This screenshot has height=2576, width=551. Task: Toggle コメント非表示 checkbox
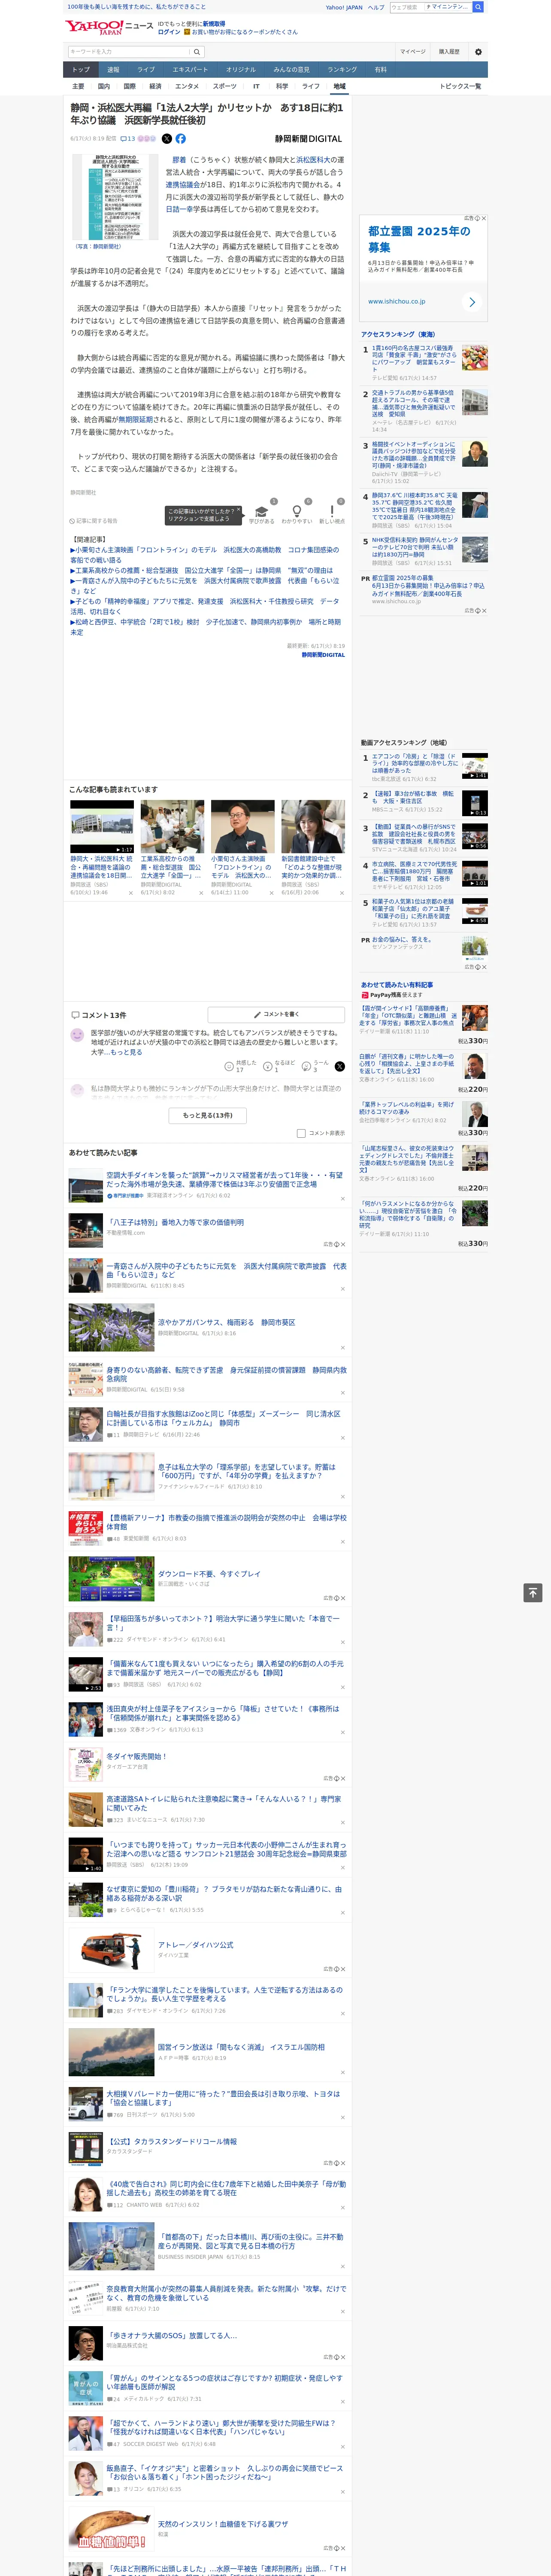click(x=301, y=1133)
